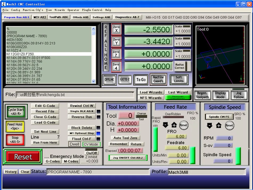Enable Block Delete

click(81, 128)
